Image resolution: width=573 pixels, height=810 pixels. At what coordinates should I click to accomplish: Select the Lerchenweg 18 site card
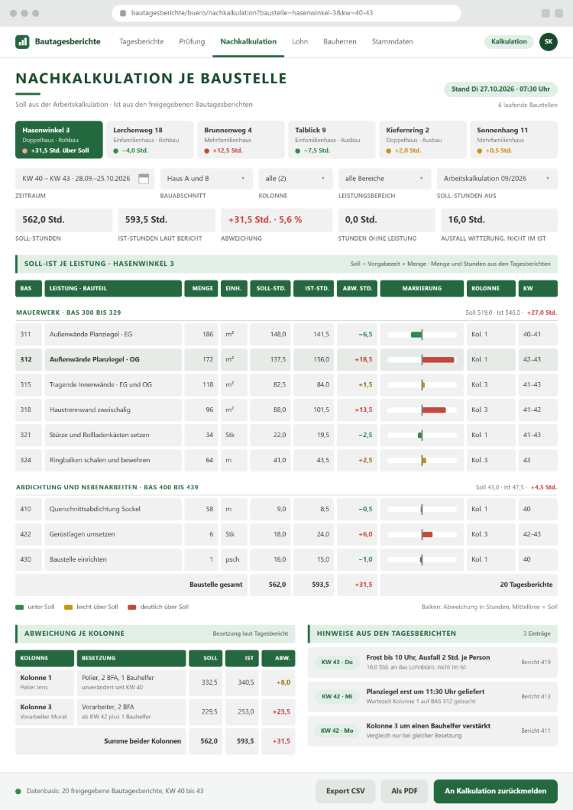pos(150,140)
